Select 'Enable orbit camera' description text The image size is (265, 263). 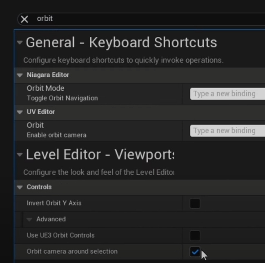57,135
